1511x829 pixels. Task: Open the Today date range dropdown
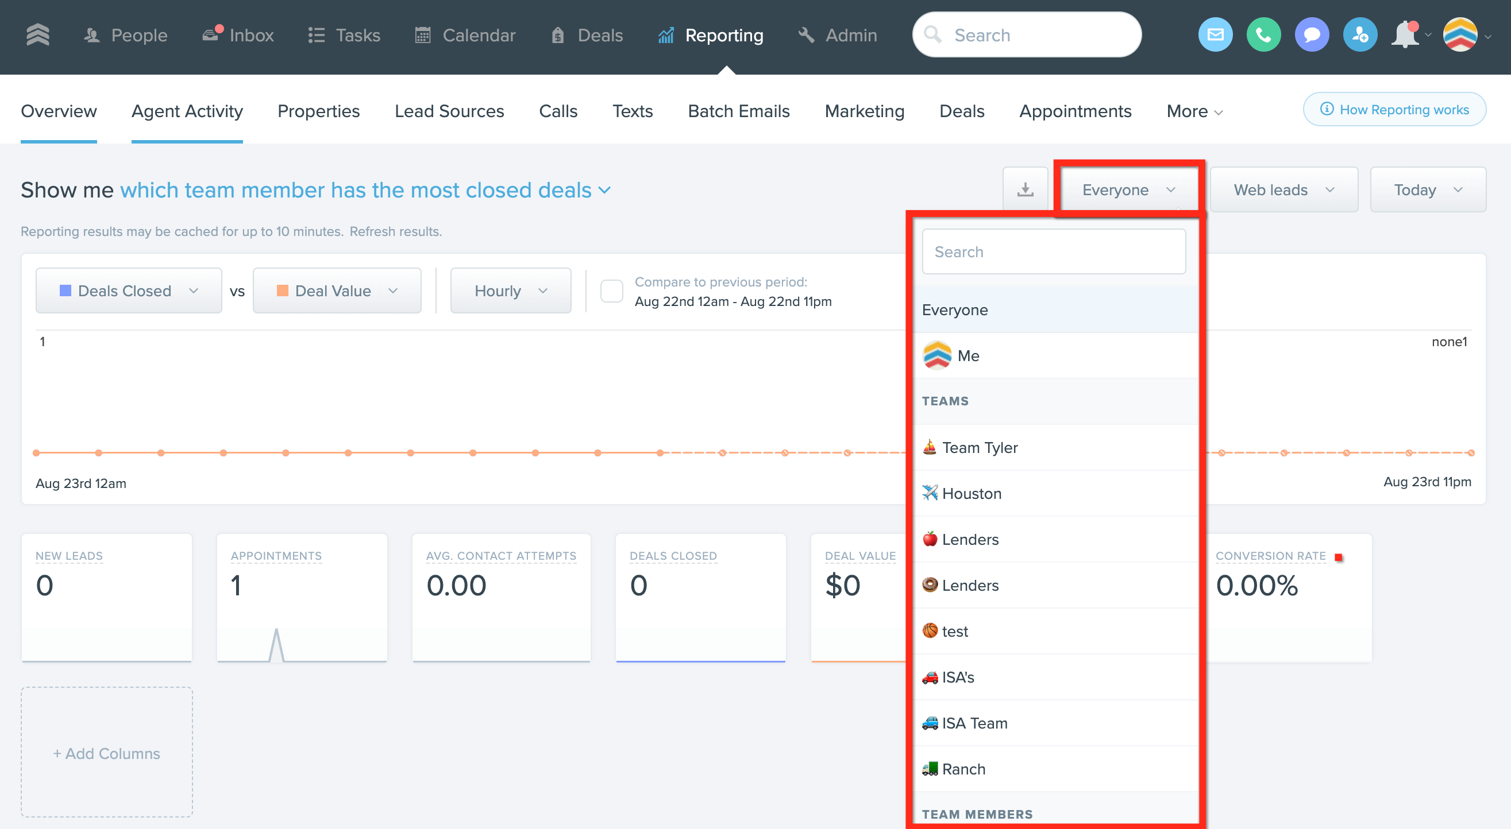pyautogui.click(x=1427, y=189)
